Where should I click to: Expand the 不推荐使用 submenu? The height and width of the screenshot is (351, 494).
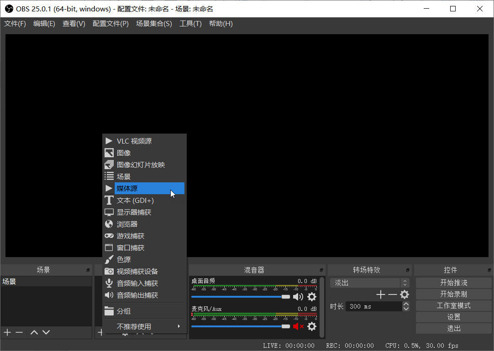144,326
